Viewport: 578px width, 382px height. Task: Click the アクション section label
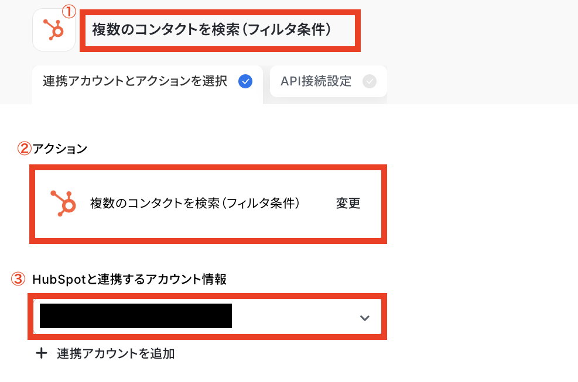(x=60, y=149)
